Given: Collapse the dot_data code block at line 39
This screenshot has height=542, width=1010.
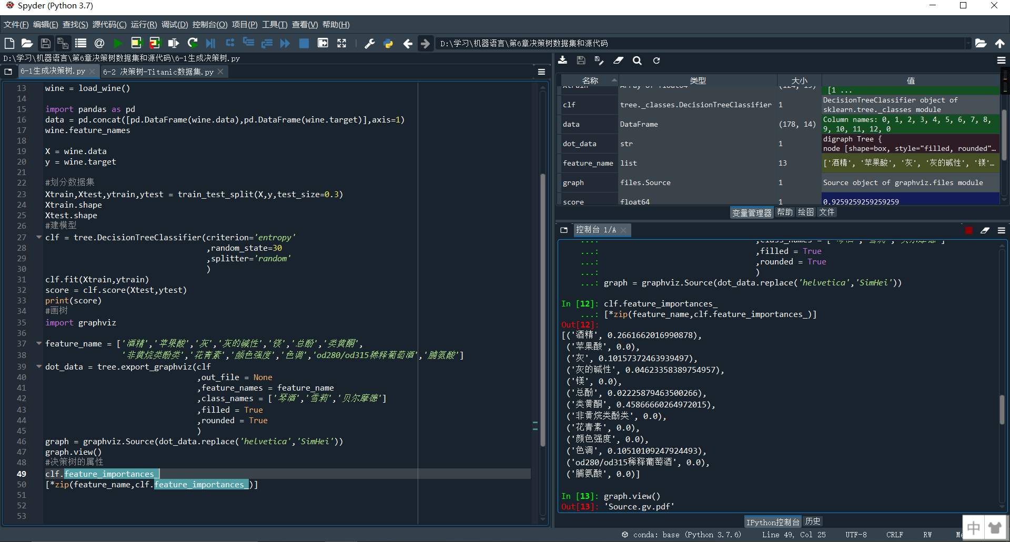Looking at the screenshot, I should 38,366.
